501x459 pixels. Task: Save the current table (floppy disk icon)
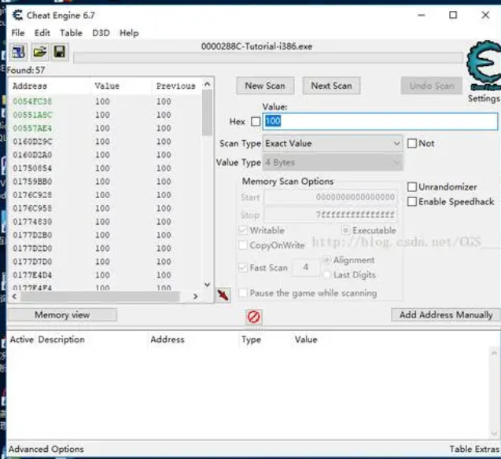tap(60, 52)
